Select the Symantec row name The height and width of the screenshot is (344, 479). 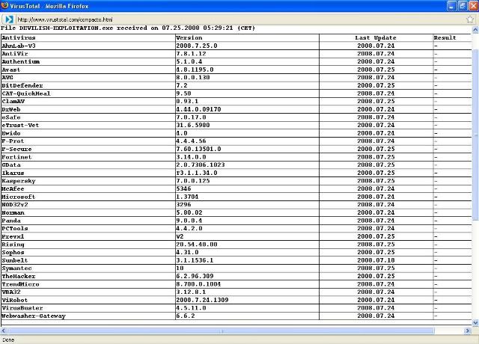pos(16,268)
